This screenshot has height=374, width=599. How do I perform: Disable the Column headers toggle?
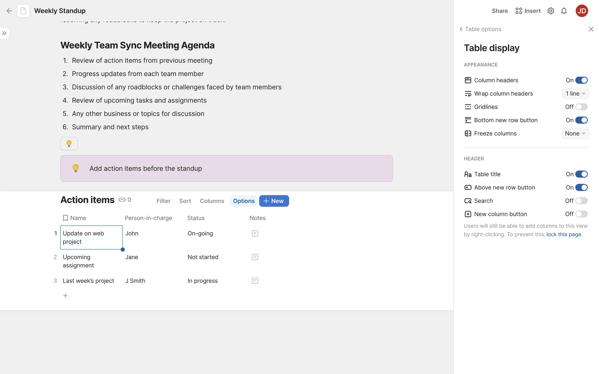tap(581, 80)
